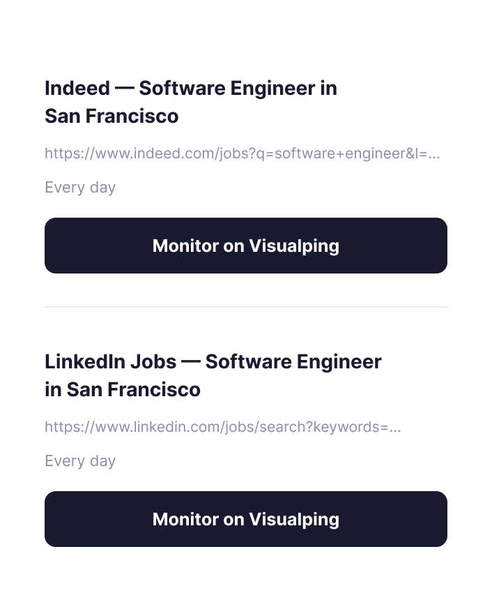Click "San Francisco" in the Indeed heading
This screenshot has width=492, height=600.
[112, 116]
